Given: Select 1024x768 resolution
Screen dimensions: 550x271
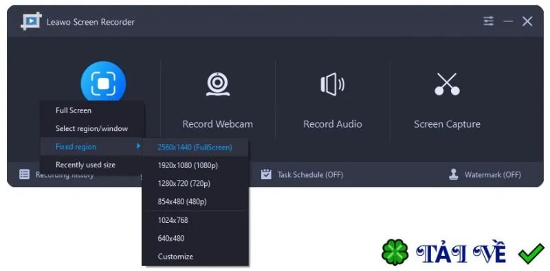Looking at the screenshot, I should click(x=195, y=220).
